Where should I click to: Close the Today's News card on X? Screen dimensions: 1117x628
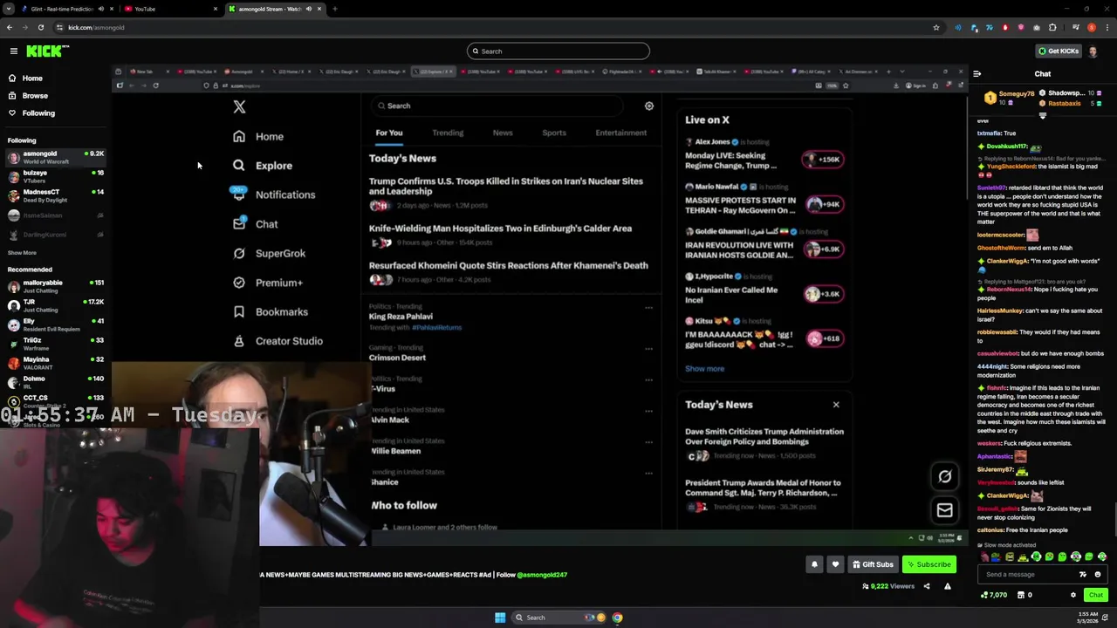[x=836, y=405]
